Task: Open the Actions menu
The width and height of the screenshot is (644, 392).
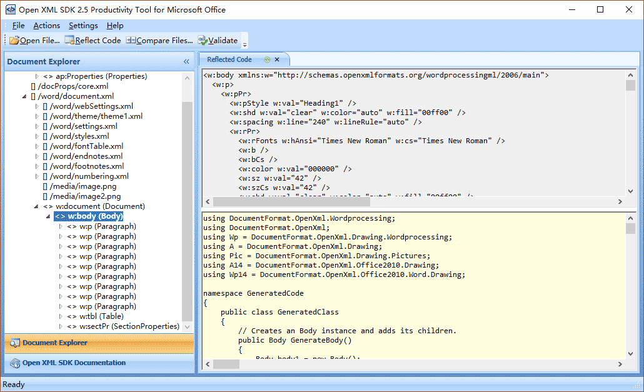Action: tap(46, 26)
